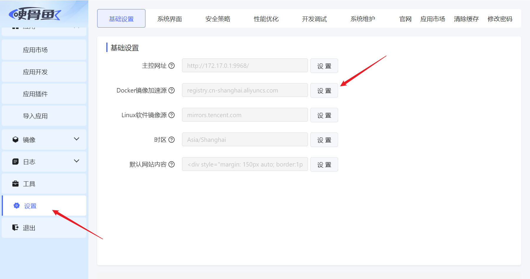The width and height of the screenshot is (530, 279).
Task: Click the mirrors.tencent.com field
Action: point(245,115)
